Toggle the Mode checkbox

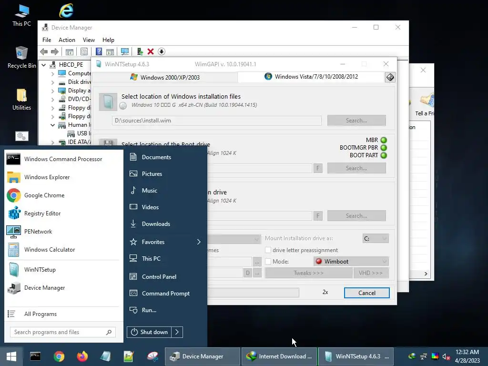coord(268,262)
